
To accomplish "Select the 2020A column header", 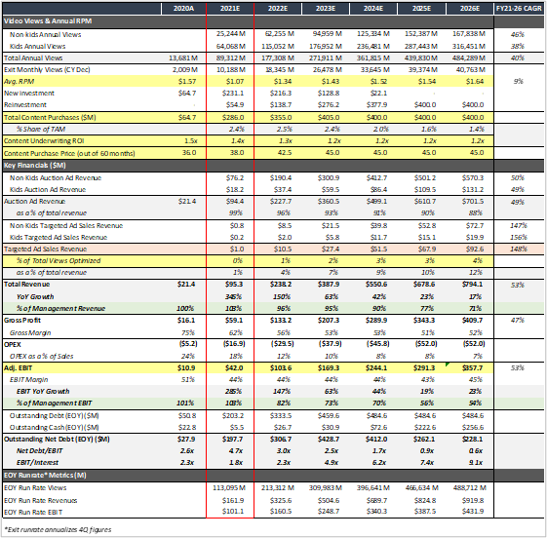I will (183, 9).
